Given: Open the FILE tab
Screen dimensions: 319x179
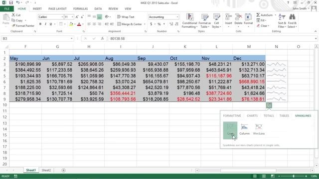Looking at the screenshot, I should (7, 9).
